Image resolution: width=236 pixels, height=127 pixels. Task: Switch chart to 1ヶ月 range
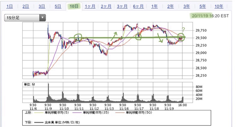[89, 6]
